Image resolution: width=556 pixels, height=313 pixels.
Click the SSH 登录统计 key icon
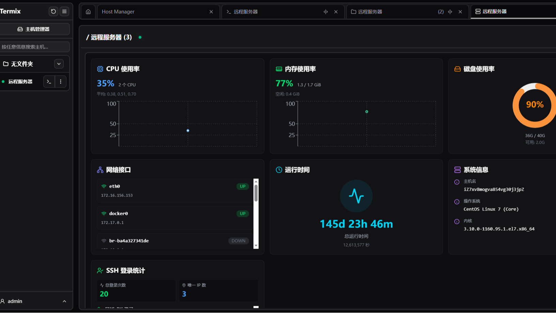[x=99, y=270]
